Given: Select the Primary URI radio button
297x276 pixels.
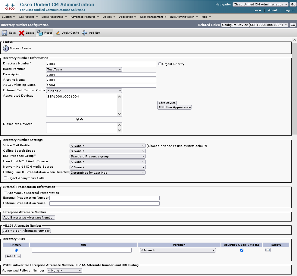Looking at the screenshot, I should coord(16,250).
